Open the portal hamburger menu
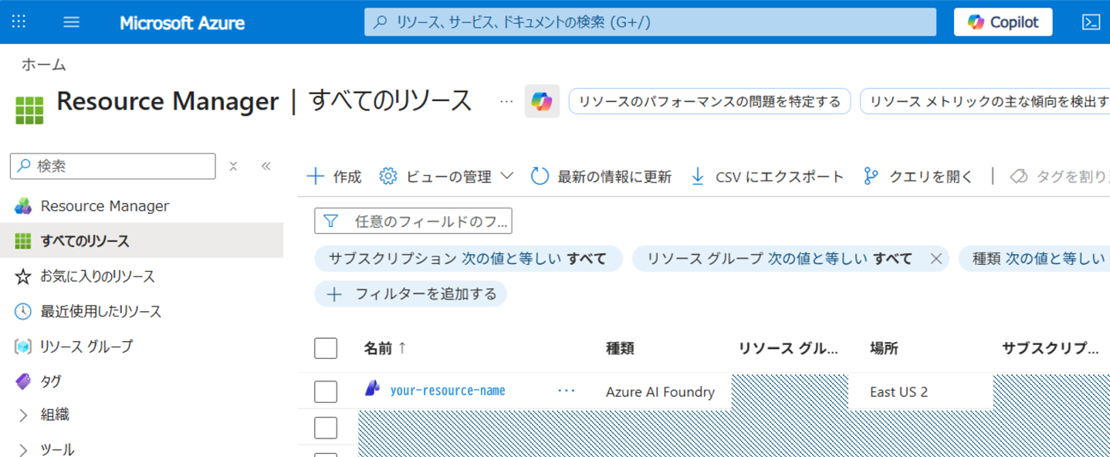Image resolution: width=1110 pixels, height=457 pixels. pyautogui.click(x=71, y=22)
